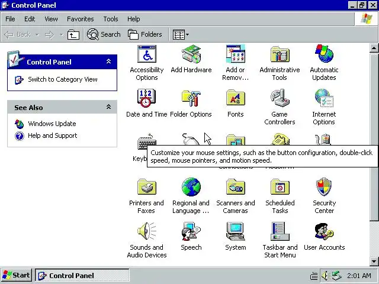Open the Edit menu
This screenshot has height=284, width=379.
tap(30, 19)
